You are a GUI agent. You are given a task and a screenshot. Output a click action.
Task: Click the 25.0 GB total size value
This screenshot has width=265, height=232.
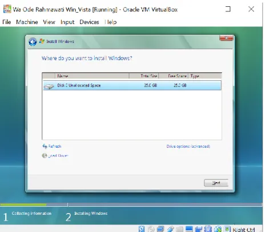point(150,85)
